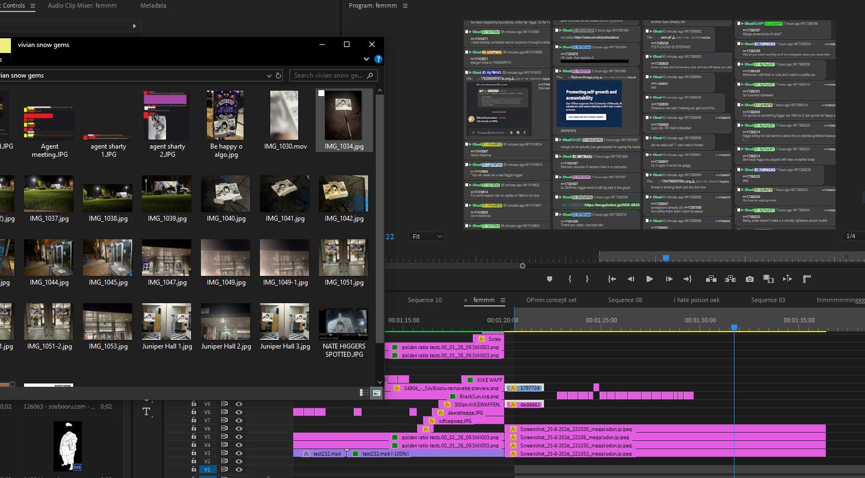The width and height of the screenshot is (865, 478).
Task: Toggle V1 track targeting
Action: 208,469
